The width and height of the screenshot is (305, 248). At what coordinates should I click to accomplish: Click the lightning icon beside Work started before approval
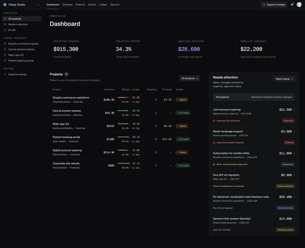[214, 164]
